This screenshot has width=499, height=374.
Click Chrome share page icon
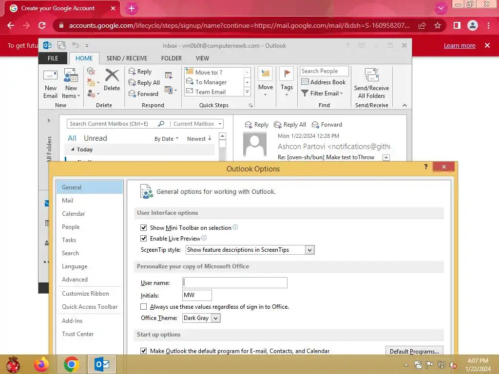click(x=422, y=25)
